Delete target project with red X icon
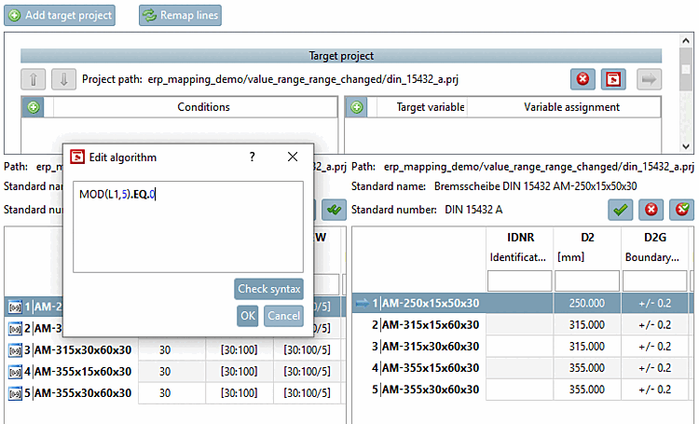699x424 pixels. pos(583,80)
